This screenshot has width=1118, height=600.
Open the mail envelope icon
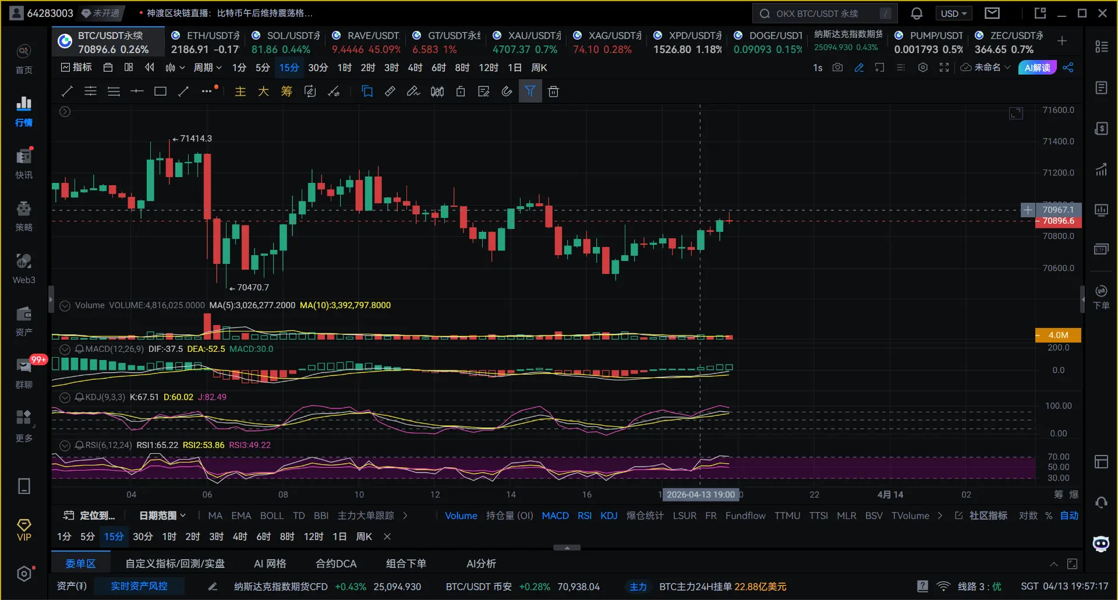pyautogui.click(x=992, y=13)
